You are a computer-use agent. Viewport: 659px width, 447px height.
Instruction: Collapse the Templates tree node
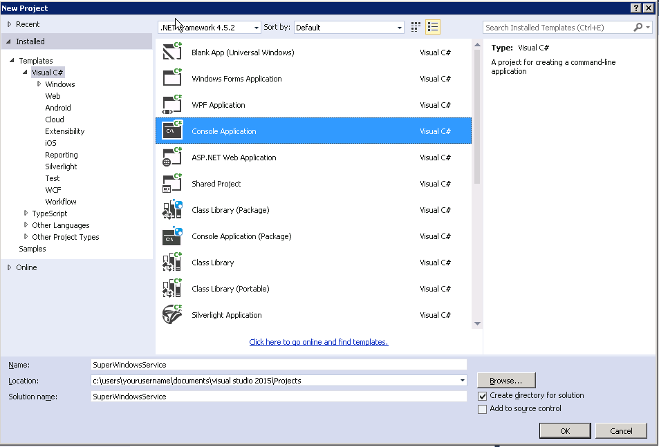coord(12,60)
